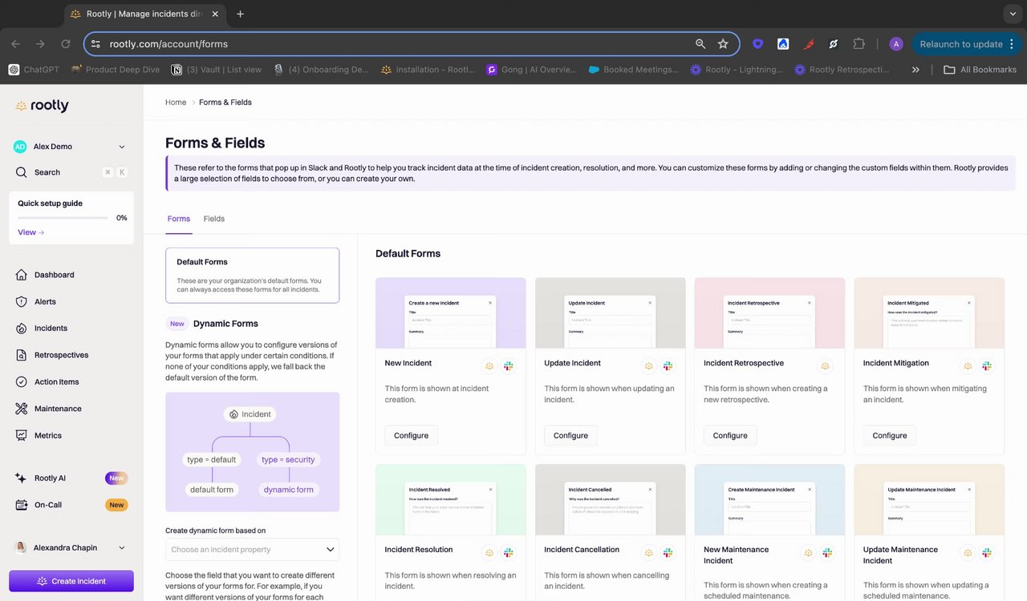Click the Create Incident button

[x=71, y=581]
